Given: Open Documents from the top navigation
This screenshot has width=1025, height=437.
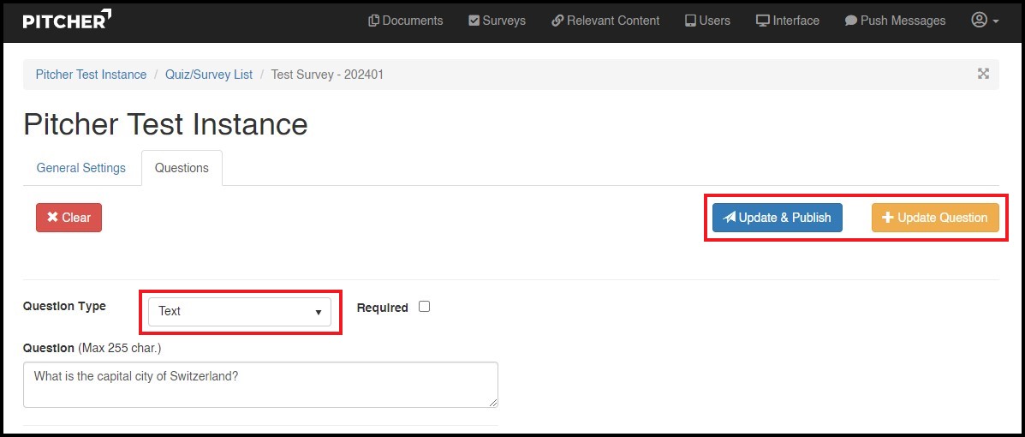Looking at the screenshot, I should 405,21.
